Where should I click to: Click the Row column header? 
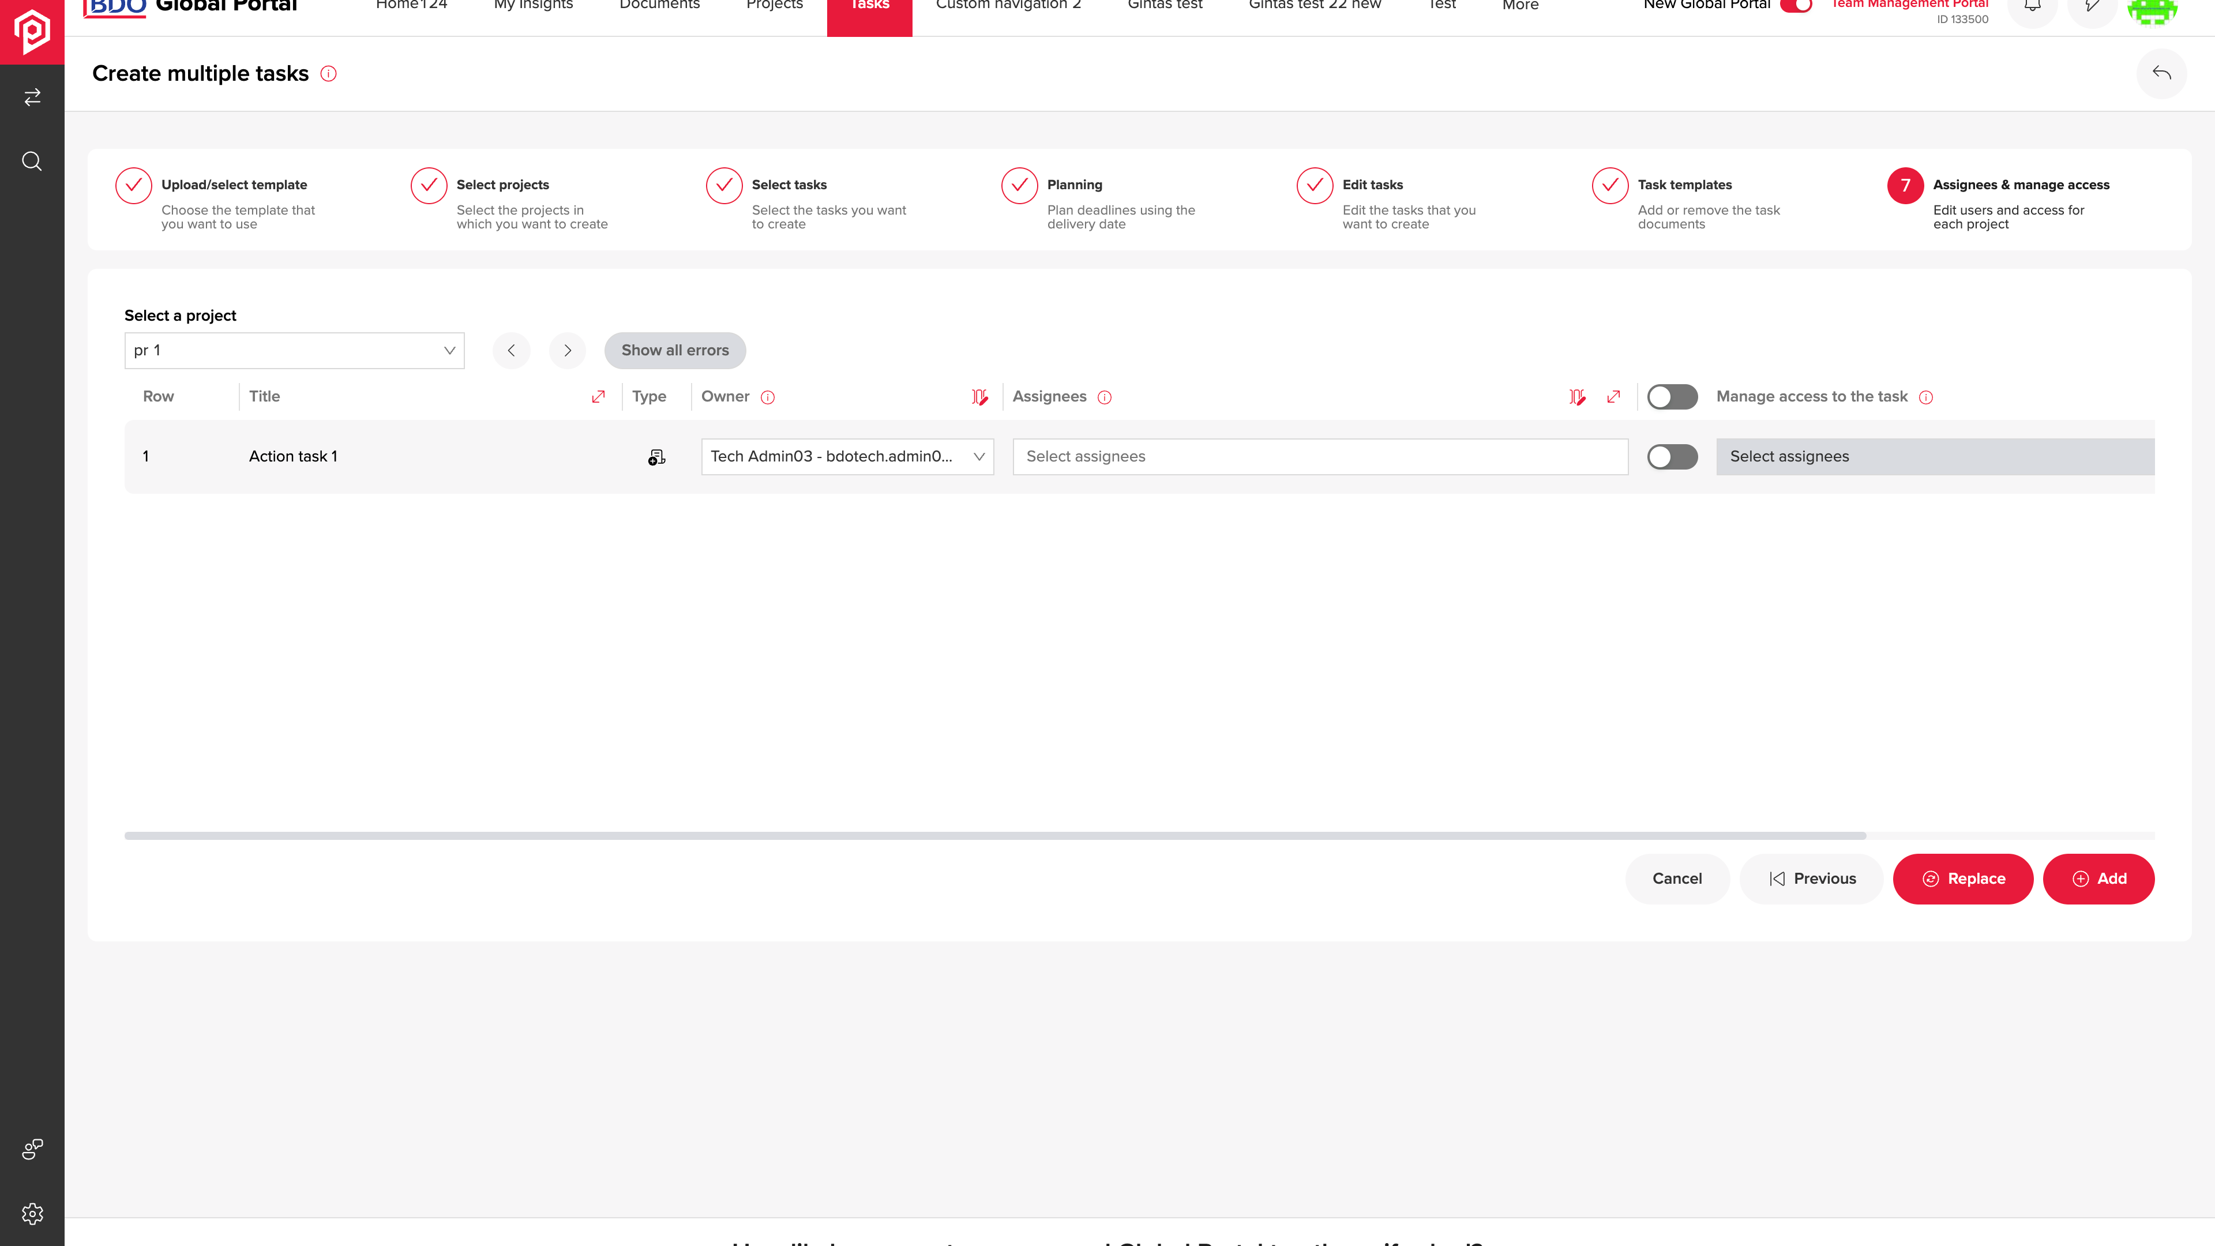158,396
